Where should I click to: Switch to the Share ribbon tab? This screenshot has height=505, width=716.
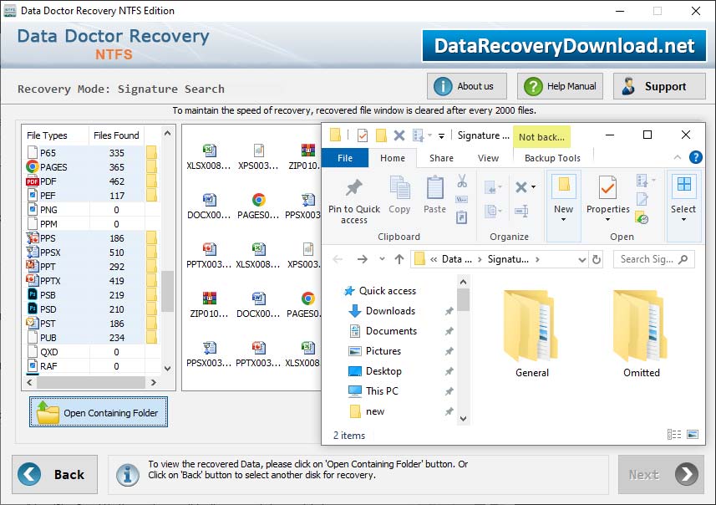coord(441,158)
